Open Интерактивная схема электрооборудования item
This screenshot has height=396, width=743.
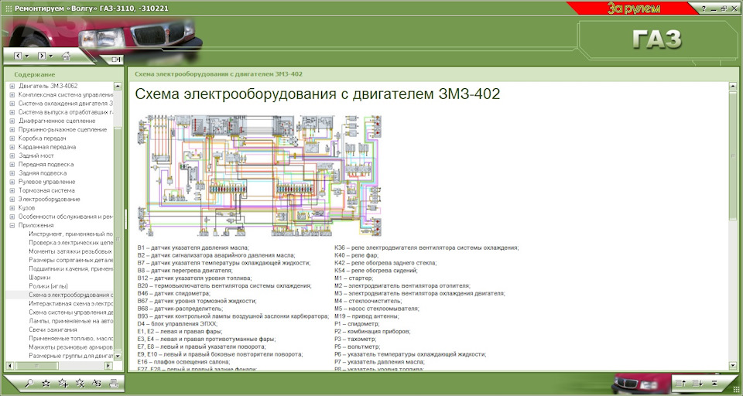(x=71, y=304)
